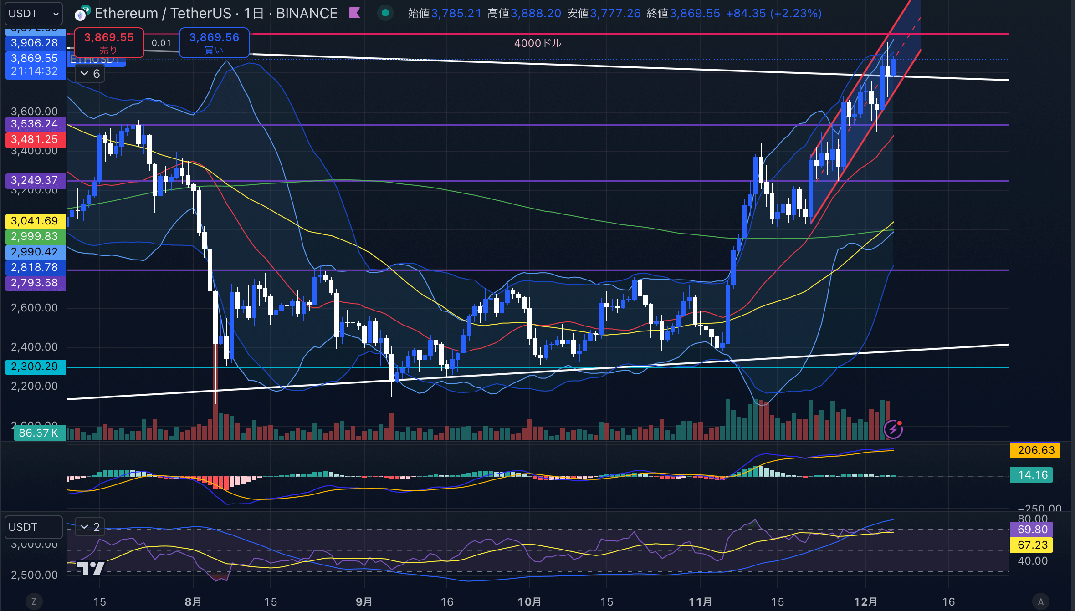Open the USDT dropdown in the lower pane
Image resolution: width=1075 pixels, height=611 pixels.
click(x=34, y=527)
